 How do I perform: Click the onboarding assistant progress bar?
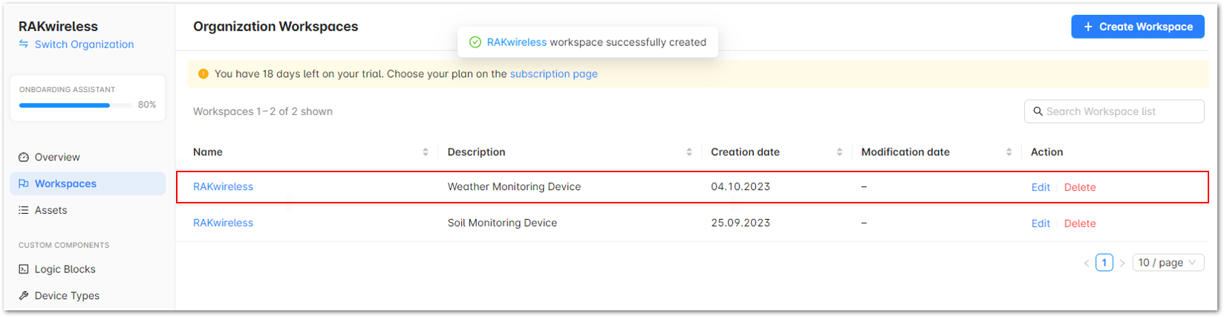(75, 105)
